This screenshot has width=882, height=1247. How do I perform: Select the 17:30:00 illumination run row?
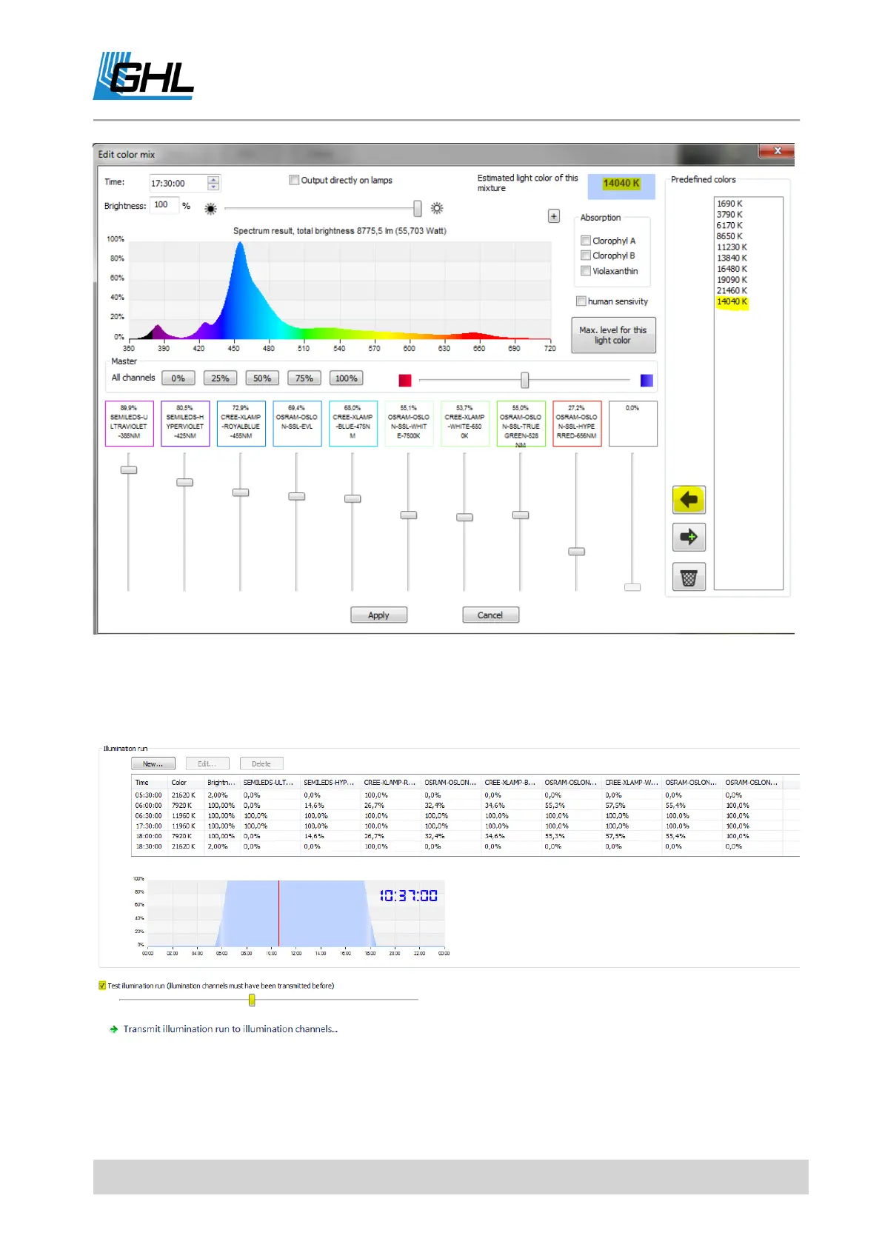[x=465, y=826]
